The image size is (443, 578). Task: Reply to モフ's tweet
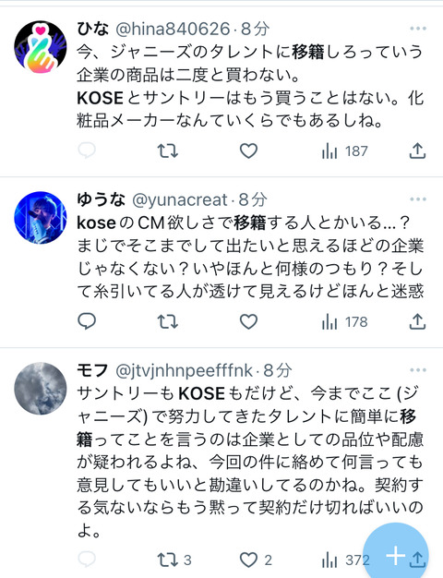point(87,560)
